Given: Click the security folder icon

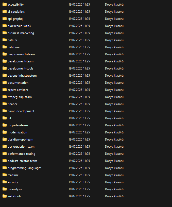Looking at the screenshot, I should (x=5, y=182).
